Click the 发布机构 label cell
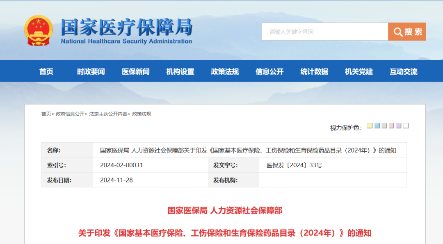 click(233, 180)
